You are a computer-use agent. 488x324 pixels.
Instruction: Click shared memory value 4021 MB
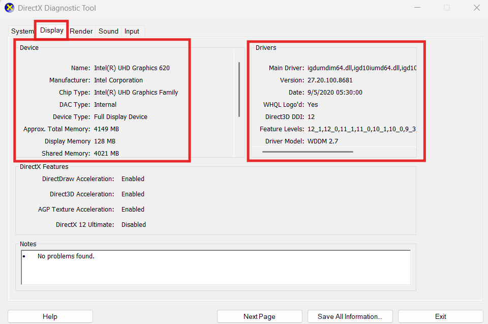(x=106, y=153)
